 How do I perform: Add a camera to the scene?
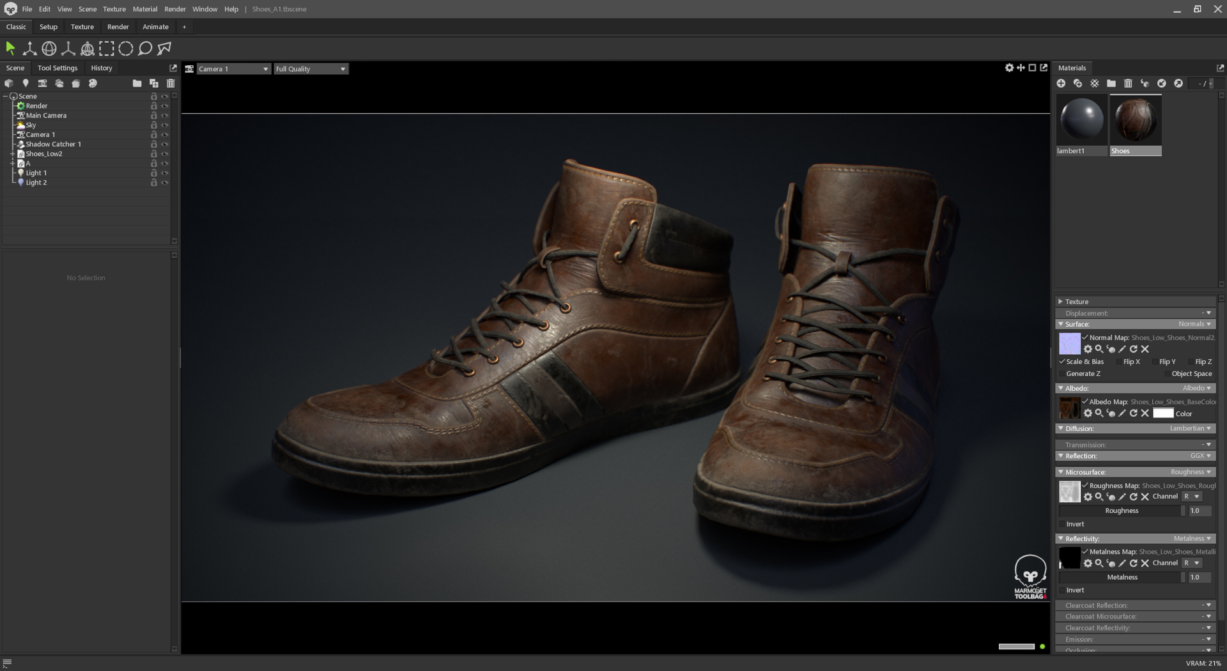(x=42, y=83)
